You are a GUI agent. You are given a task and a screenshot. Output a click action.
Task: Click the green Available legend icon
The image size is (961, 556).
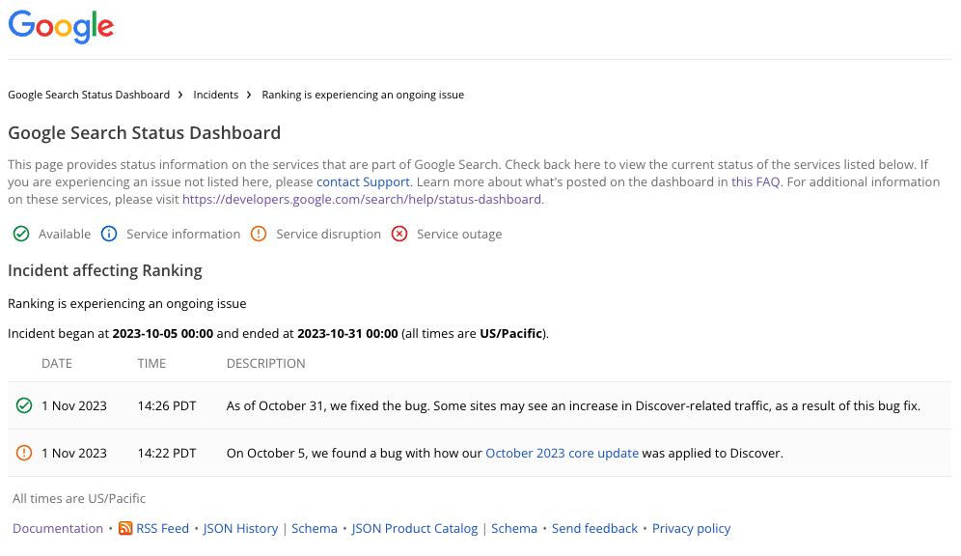21,235
